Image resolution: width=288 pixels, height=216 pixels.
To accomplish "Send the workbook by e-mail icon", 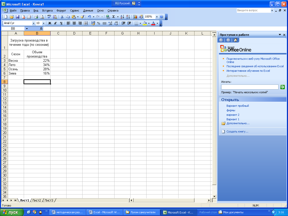I will (x=29, y=17).
